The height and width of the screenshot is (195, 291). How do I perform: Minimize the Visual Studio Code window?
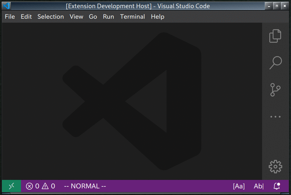[x=269, y=6]
